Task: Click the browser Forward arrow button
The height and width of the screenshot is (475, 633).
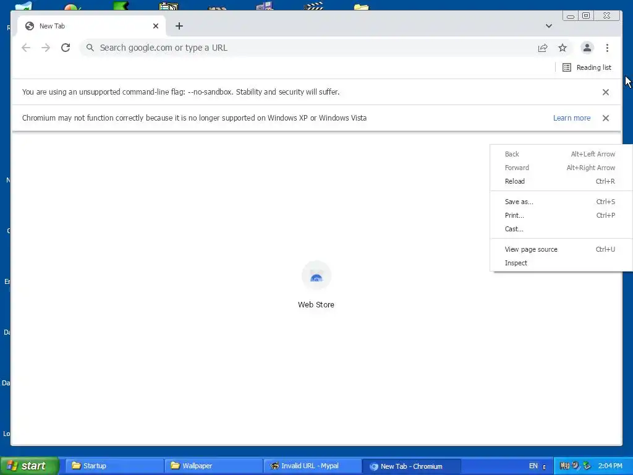Action: [x=46, y=48]
